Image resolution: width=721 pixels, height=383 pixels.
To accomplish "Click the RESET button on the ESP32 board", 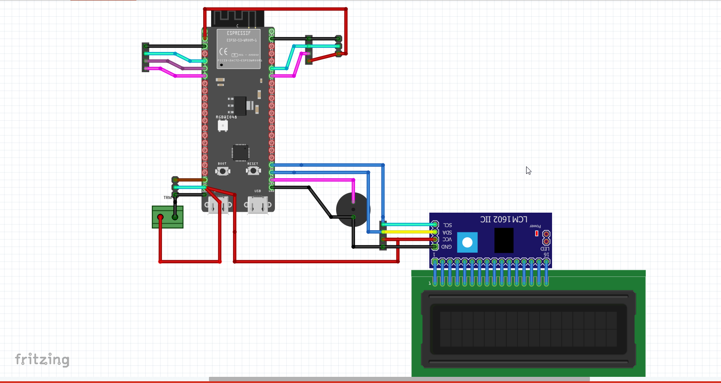I will tap(253, 171).
